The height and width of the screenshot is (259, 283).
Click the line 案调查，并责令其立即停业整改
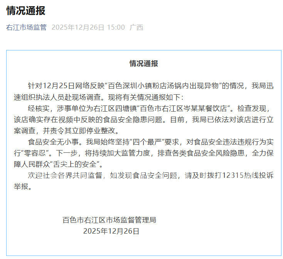[66, 130]
